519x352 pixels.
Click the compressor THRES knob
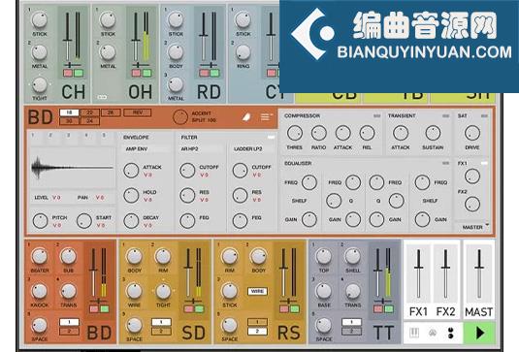[x=295, y=133]
